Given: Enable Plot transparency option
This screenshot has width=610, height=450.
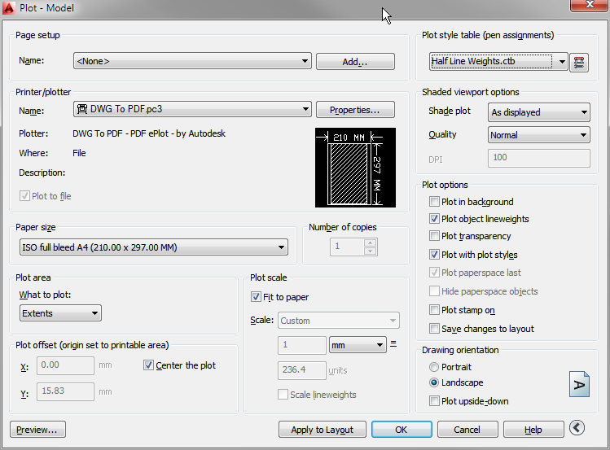Looking at the screenshot, I should pyautogui.click(x=434, y=235).
